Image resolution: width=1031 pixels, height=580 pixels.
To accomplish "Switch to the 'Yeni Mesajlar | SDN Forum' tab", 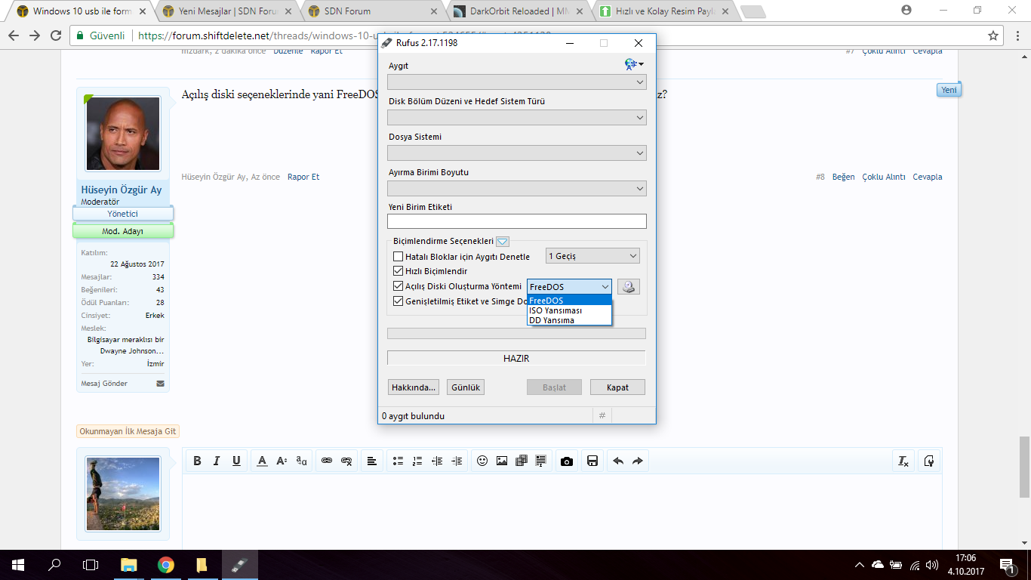I will point(226,11).
